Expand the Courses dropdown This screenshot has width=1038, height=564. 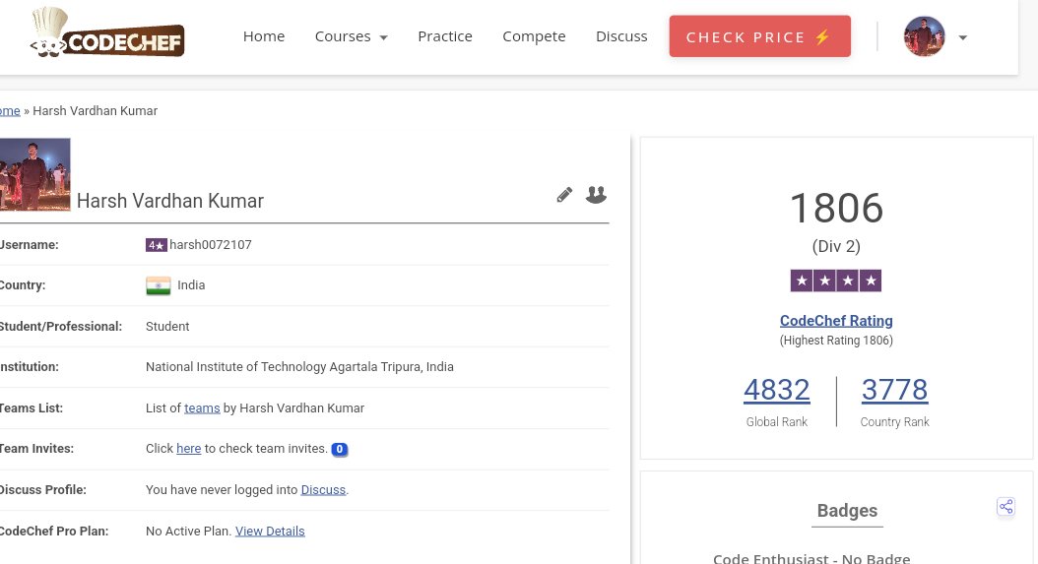click(351, 36)
